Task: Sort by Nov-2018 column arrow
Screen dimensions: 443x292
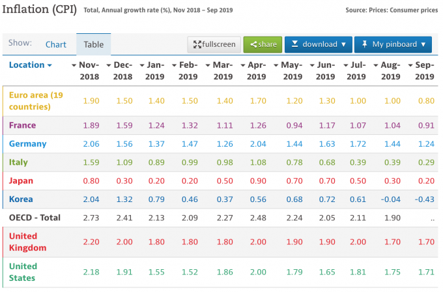Action: click(74, 65)
